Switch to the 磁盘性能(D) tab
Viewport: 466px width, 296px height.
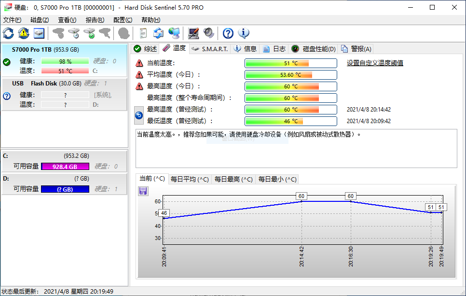click(314, 49)
